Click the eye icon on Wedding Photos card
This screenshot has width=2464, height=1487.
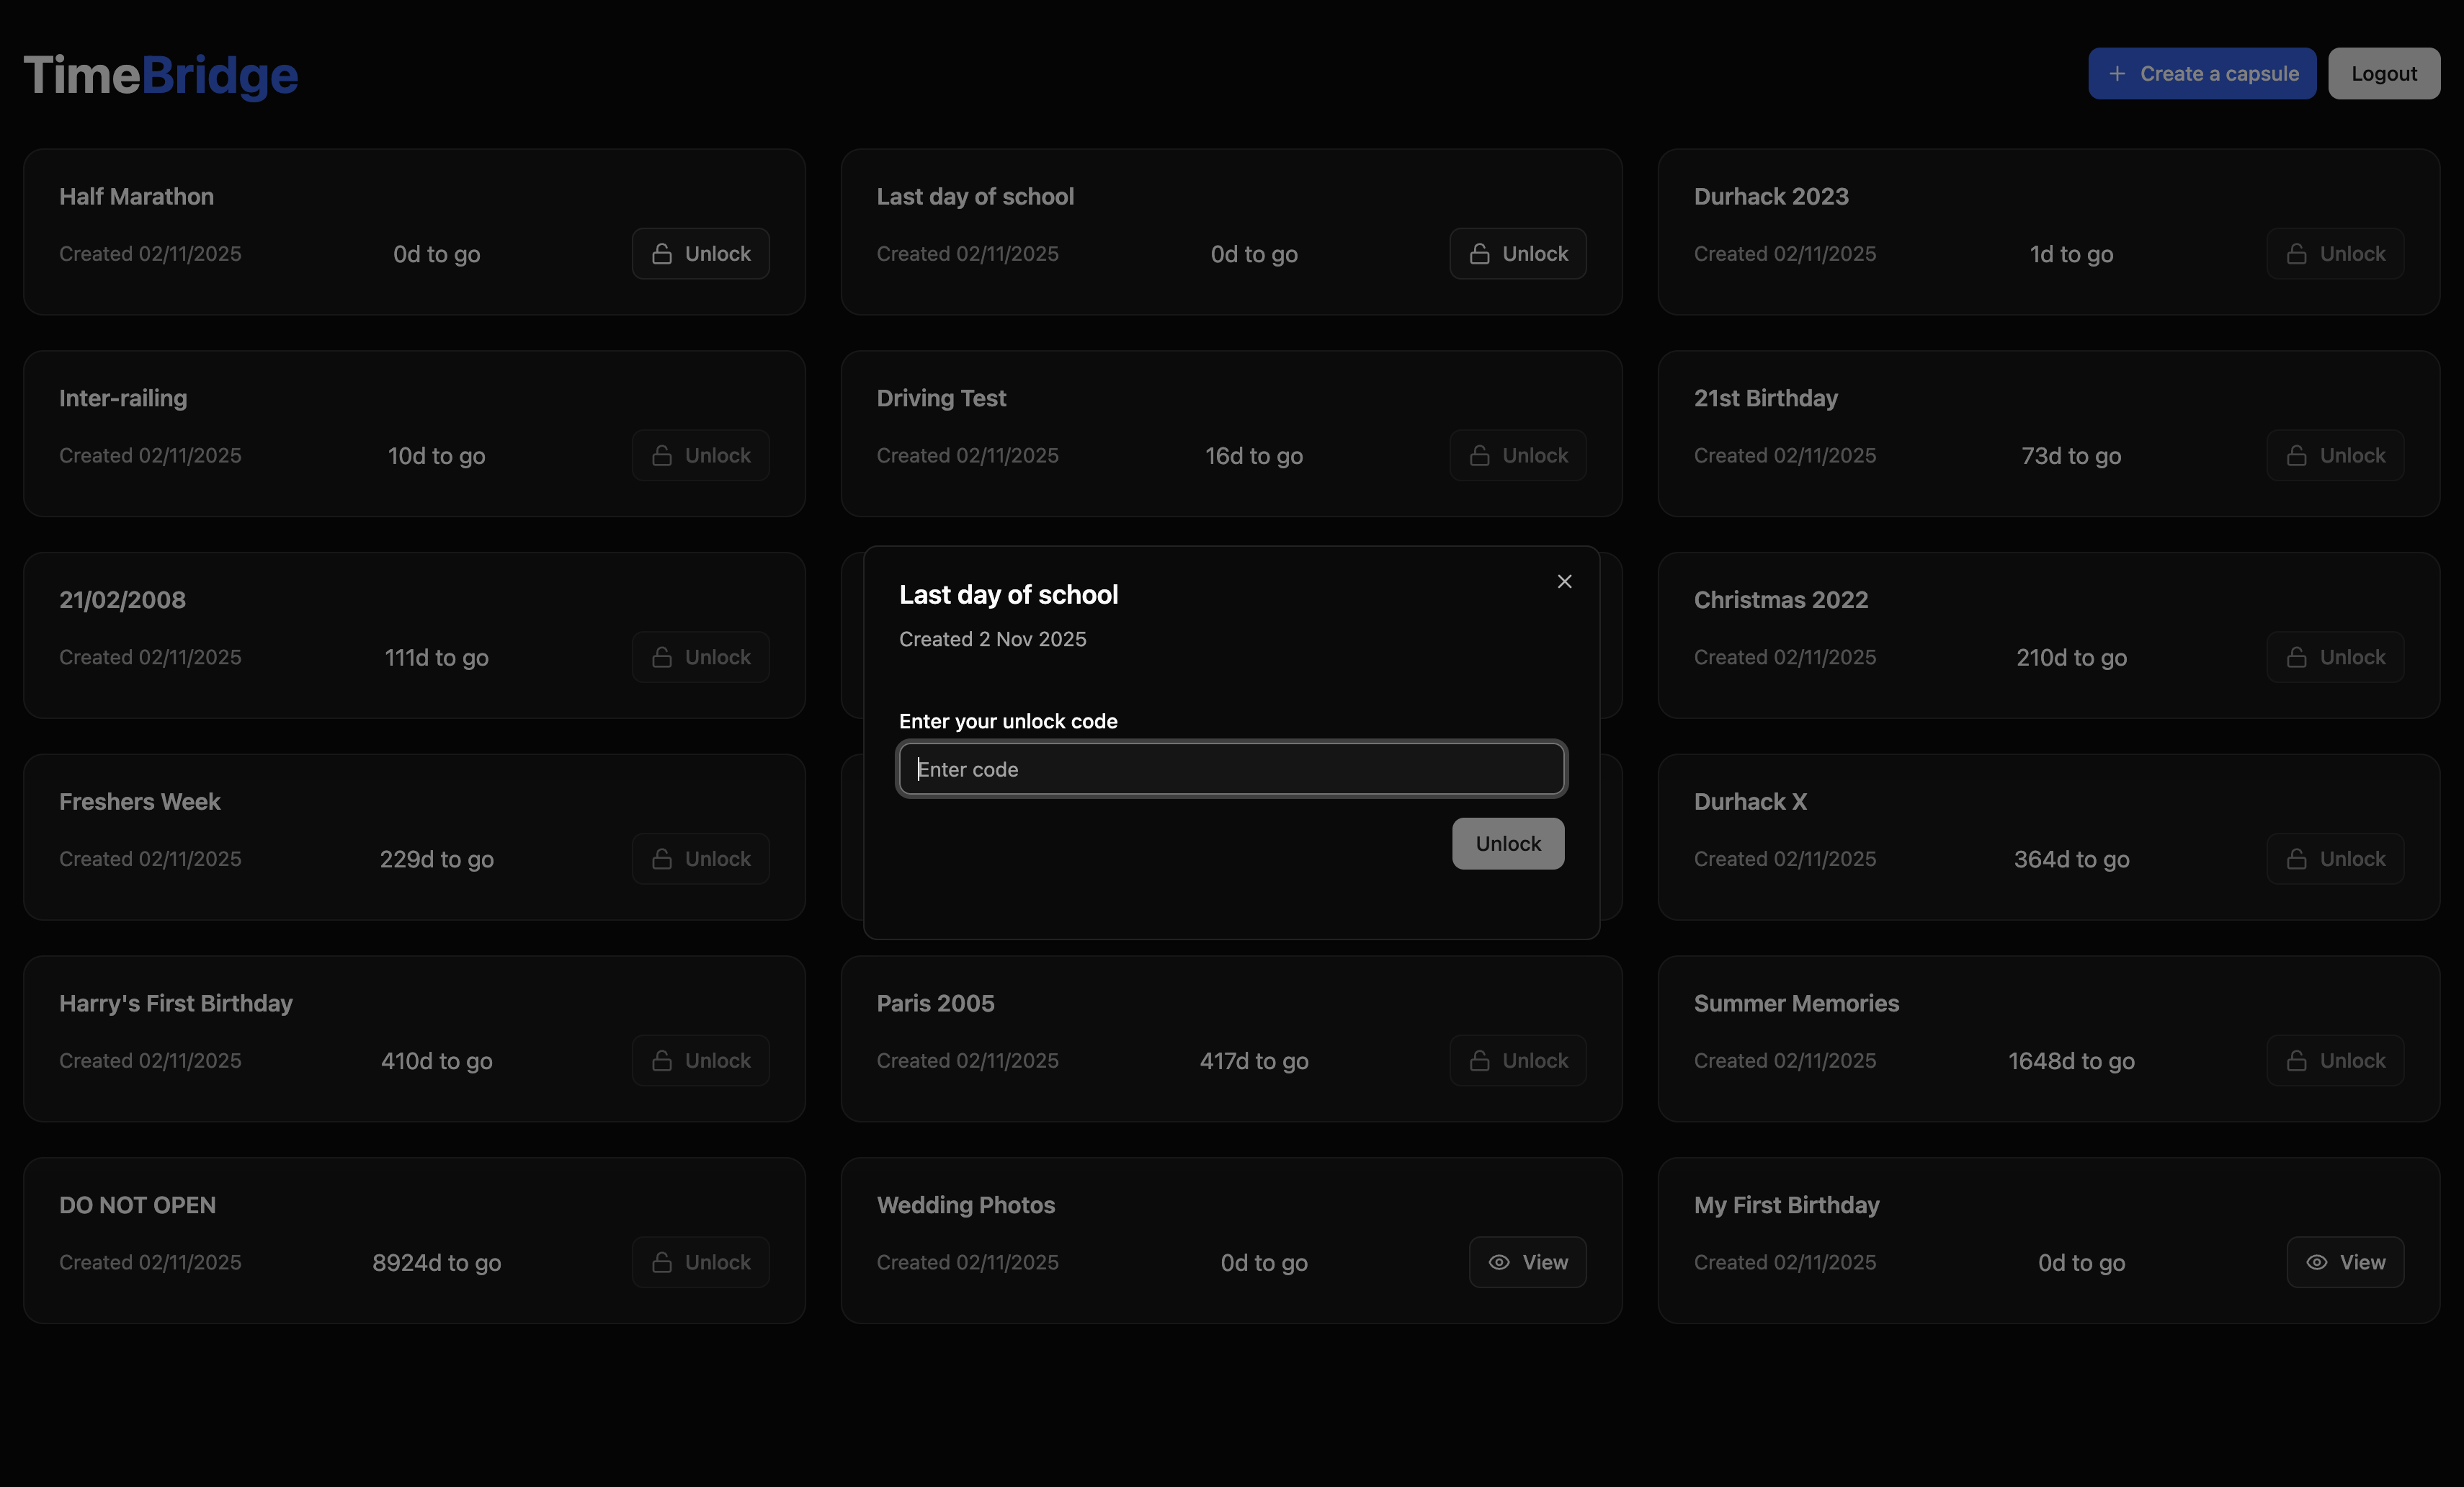coord(1498,1262)
